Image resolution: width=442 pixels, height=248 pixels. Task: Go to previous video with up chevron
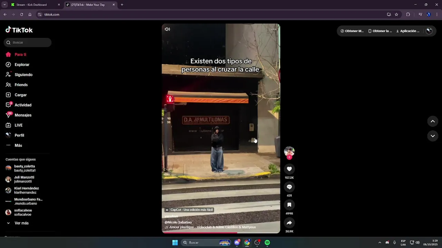[x=433, y=121]
